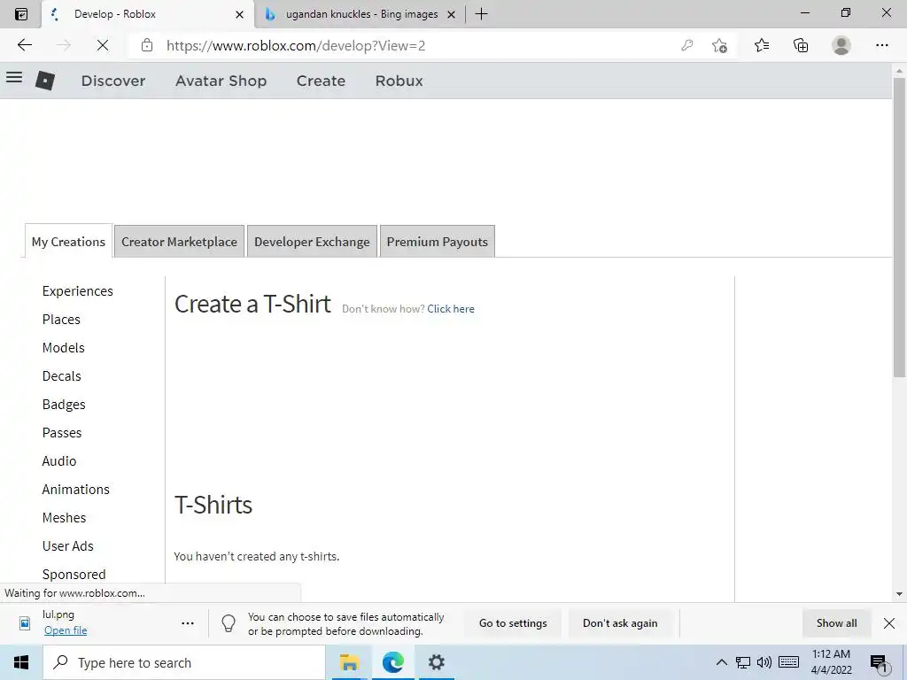Image resolution: width=907 pixels, height=680 pixels.
Task: Click the 'Type here to search' box
Action: click(184, 662)
